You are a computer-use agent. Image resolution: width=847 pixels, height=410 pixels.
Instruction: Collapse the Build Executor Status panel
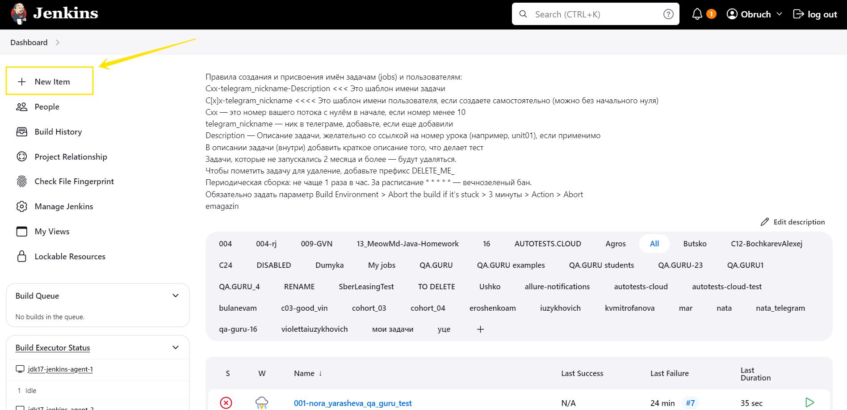click(176, 347)
